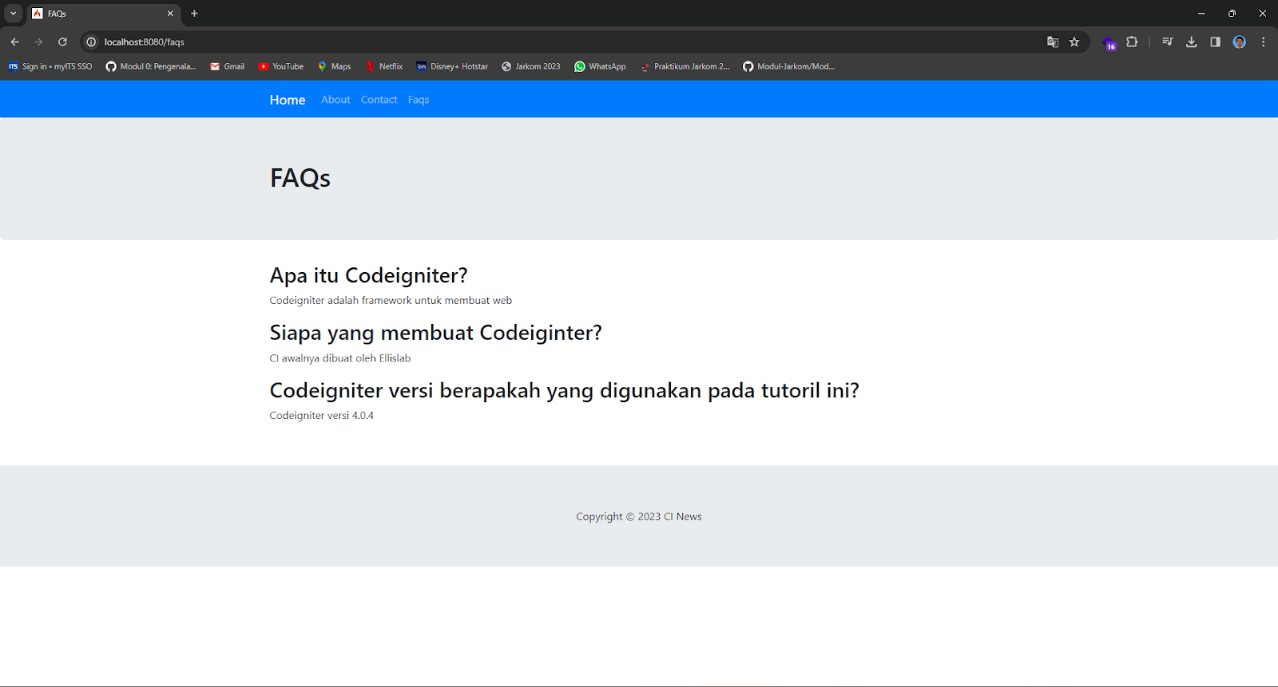Open the Extensions puzzle icon
This screenshot has width=1278, height=687.
1132,42
